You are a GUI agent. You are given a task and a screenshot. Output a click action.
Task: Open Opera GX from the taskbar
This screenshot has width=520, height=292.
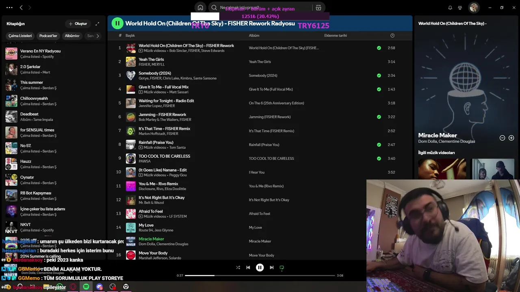(x=73, y=287)
